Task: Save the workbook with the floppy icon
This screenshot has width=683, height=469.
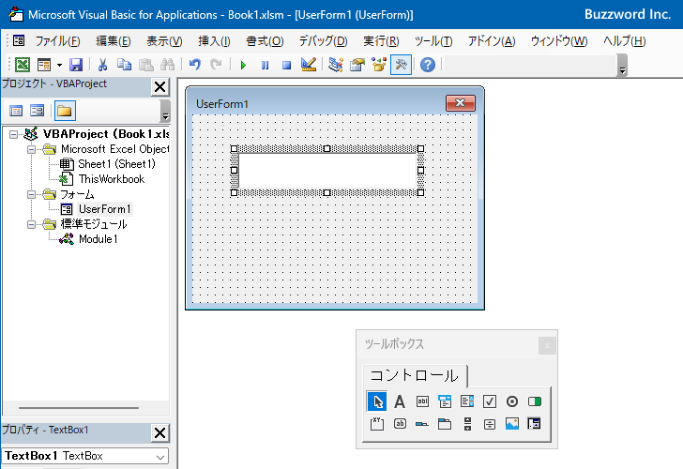Action: [x=76, y=65]
